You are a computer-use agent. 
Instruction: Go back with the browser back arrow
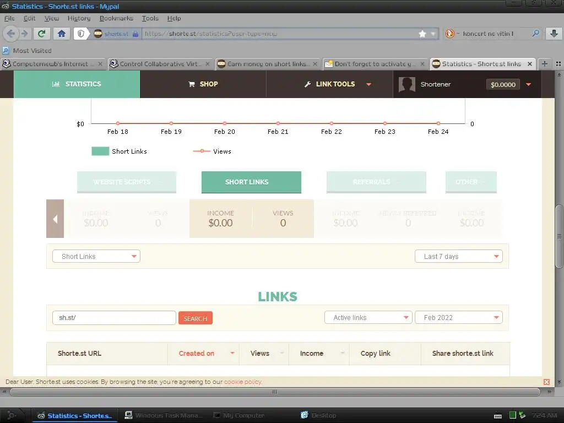11,34
